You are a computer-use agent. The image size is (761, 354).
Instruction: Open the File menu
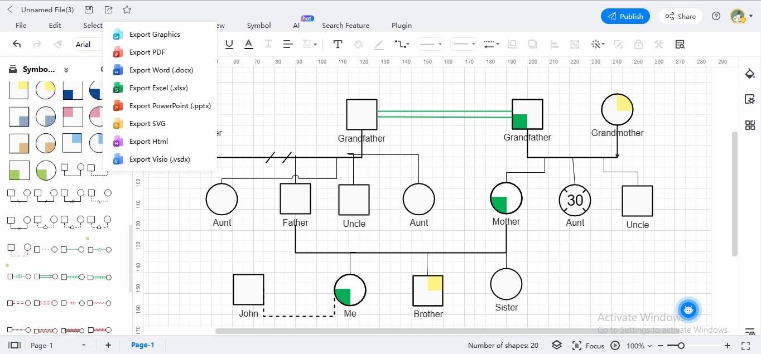click(x=21, y=26)
